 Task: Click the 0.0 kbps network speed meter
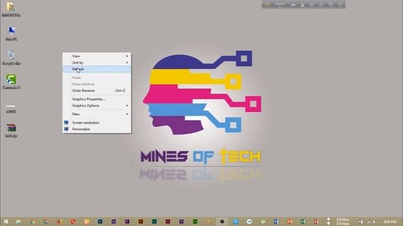coord(343,222)
